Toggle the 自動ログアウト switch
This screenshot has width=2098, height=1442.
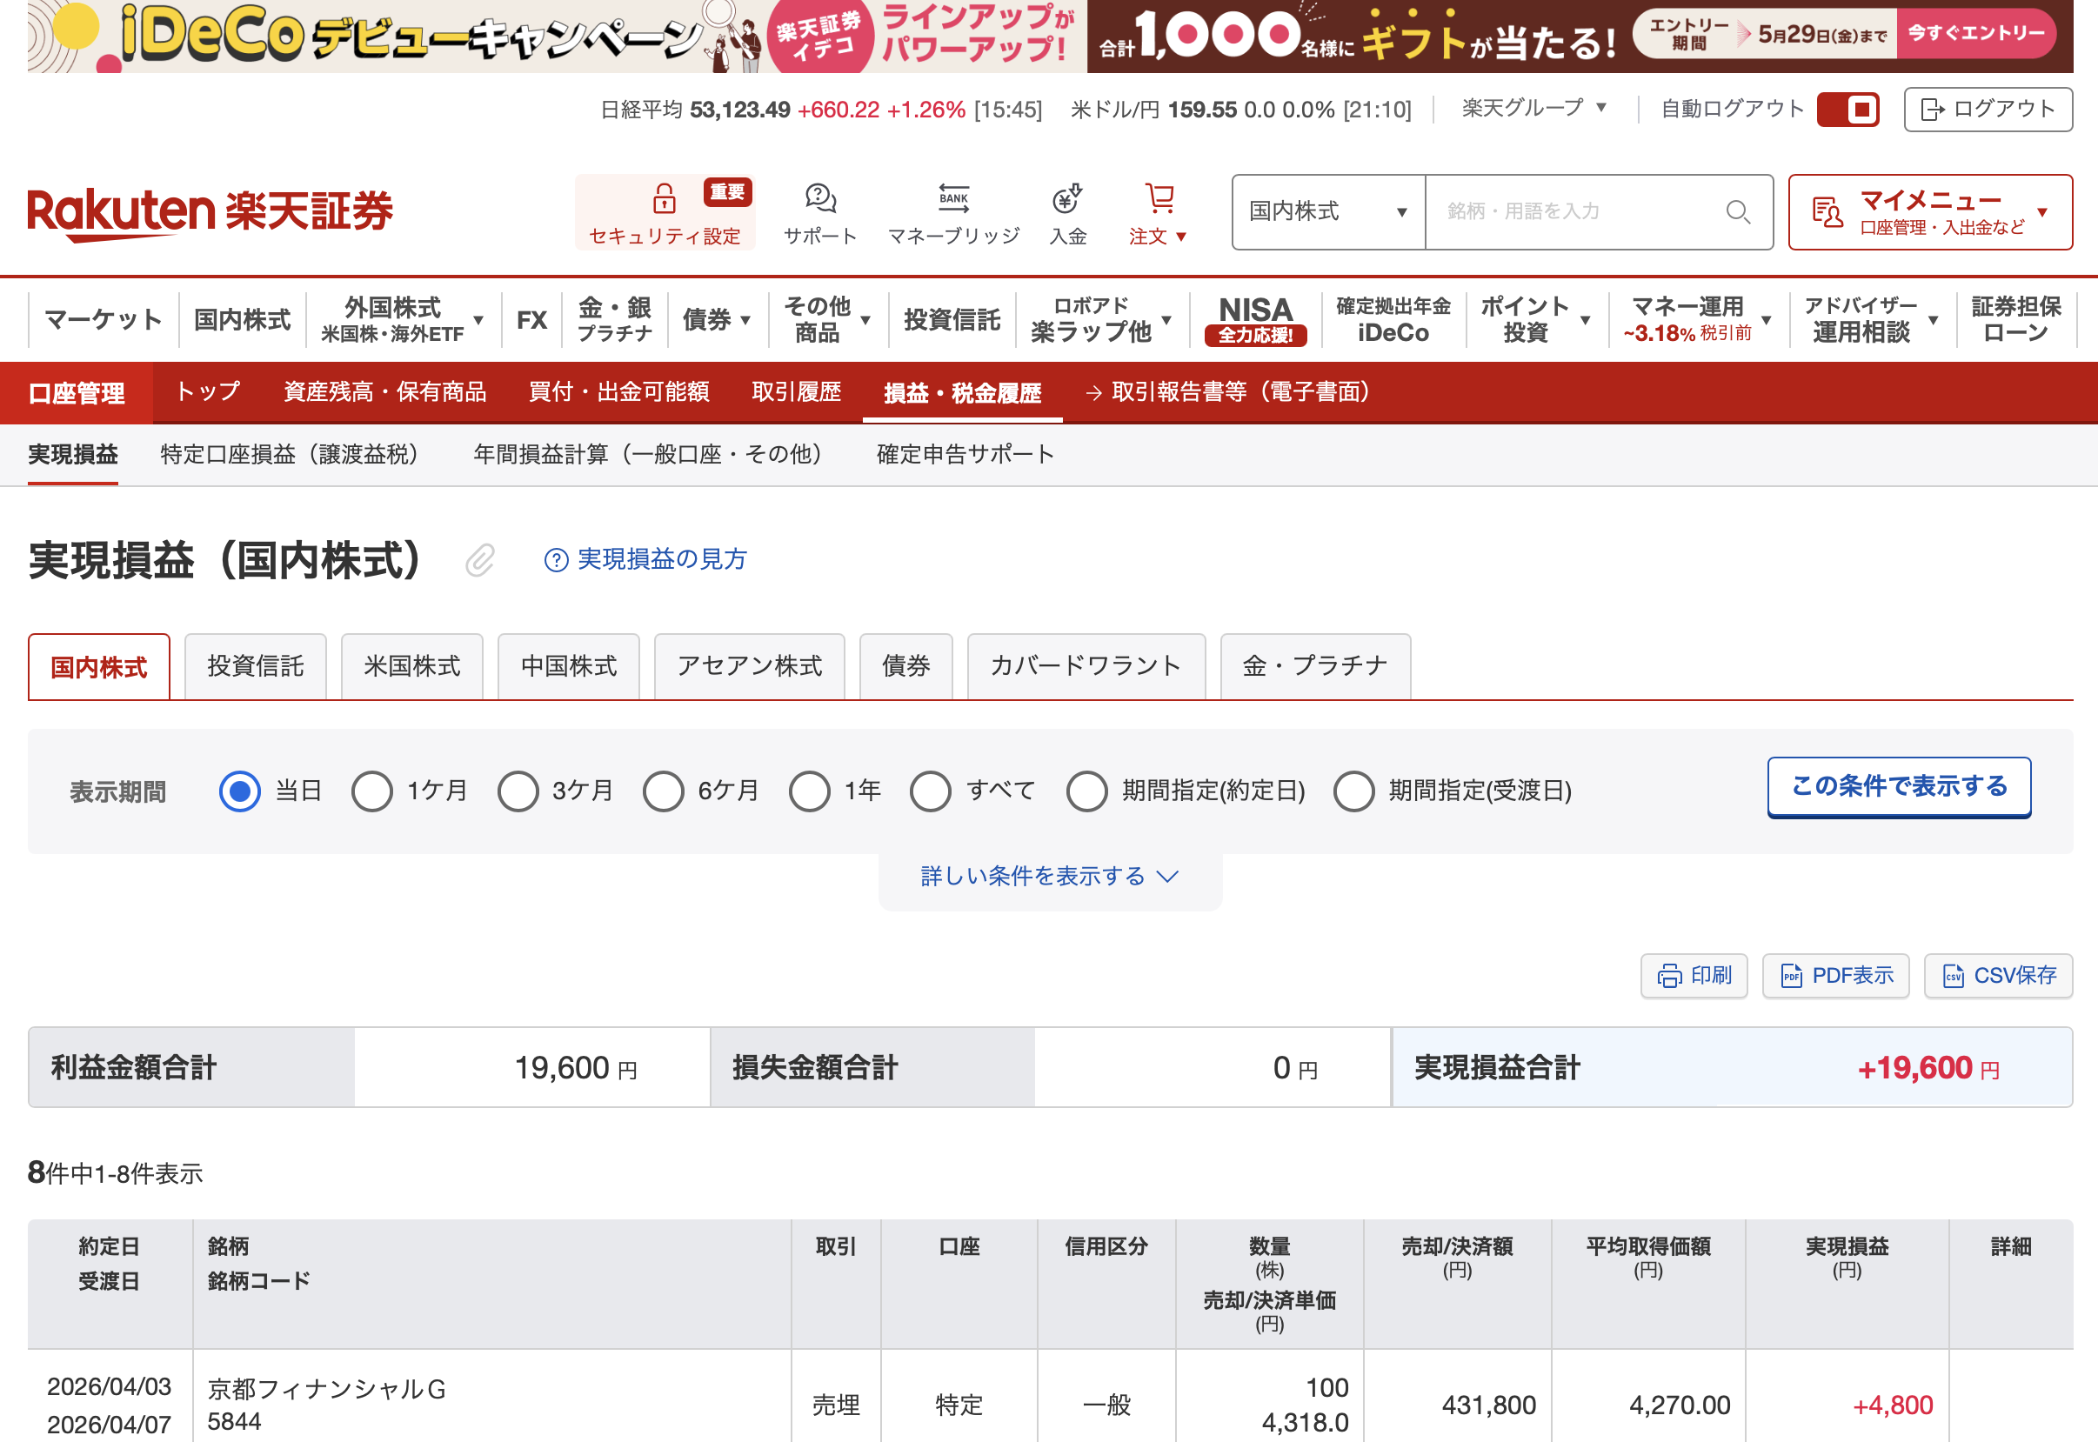(x=1847, y=110)
